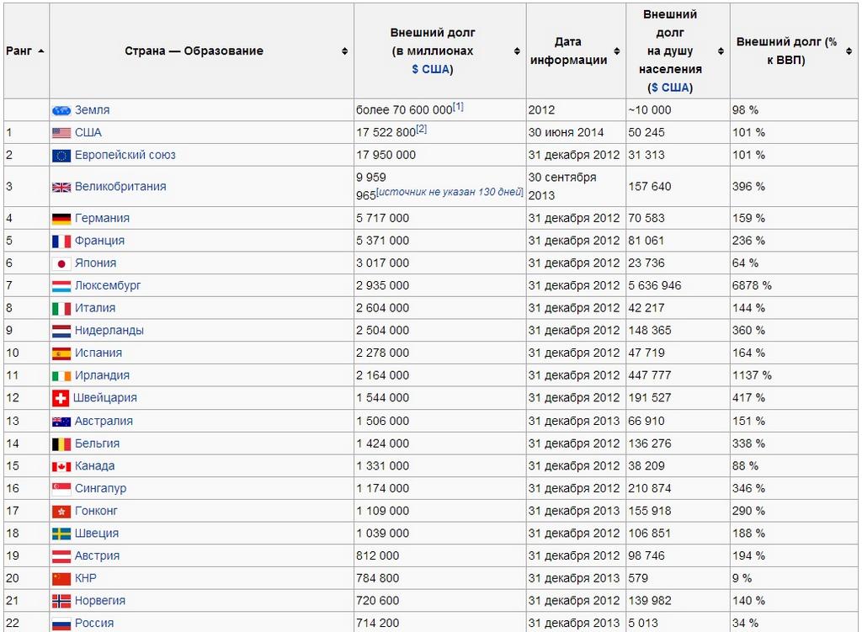
Task: Sort by Внешний долг (% к ВВП) arrows
Action: coord(850,51)
